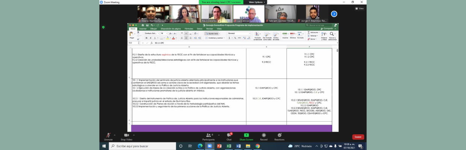
Task: Expand audio options arrow next to Unmute
Action: coord(114,134)
